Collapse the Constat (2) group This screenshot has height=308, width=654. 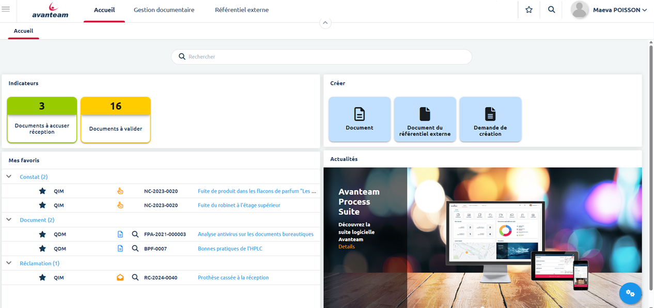pos(8,176)
